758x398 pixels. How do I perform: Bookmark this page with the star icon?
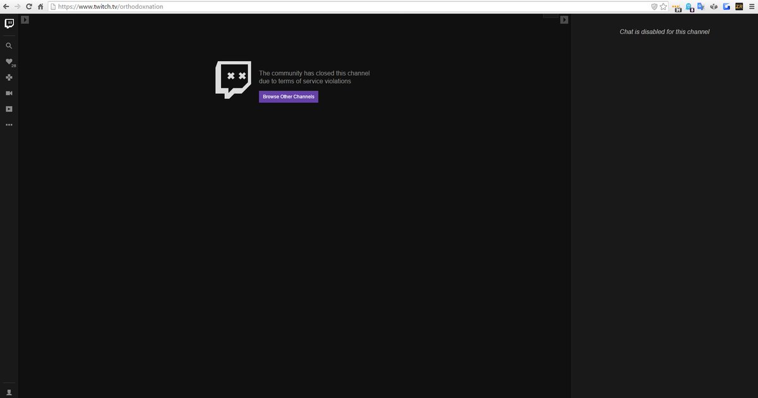pyautogui.click(x=663, y=6)
